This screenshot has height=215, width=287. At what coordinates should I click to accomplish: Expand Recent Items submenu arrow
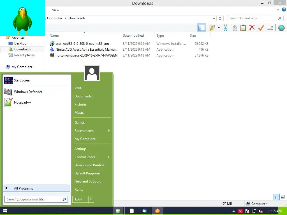coord(109,130)
